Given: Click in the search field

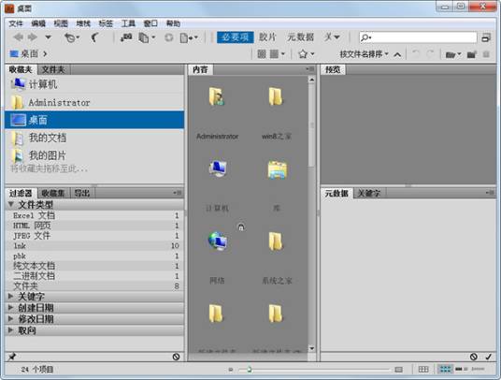Looking at the screenshot, I should coord(418,37).
